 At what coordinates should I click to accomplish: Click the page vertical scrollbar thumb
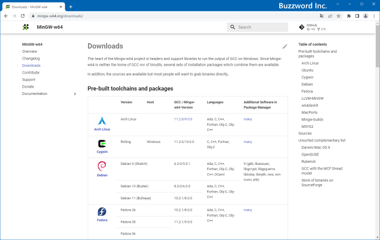[x=377, y=46]
